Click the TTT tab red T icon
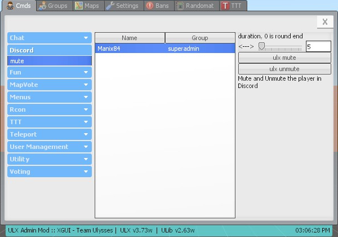This screenshot has width=338, height=237. 225,6
